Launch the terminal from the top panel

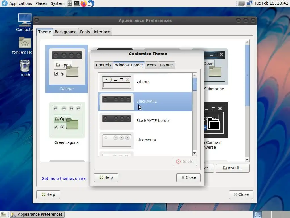pos(76,3)
